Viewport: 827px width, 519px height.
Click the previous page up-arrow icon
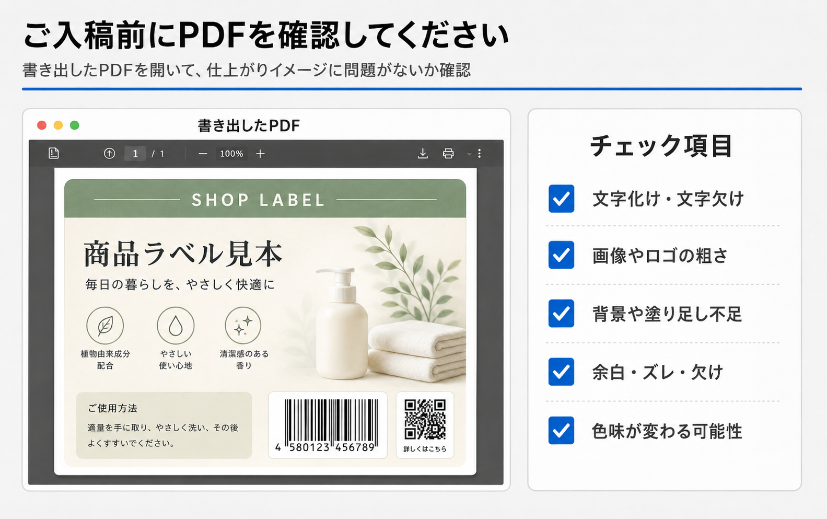(x=109, y=153)
